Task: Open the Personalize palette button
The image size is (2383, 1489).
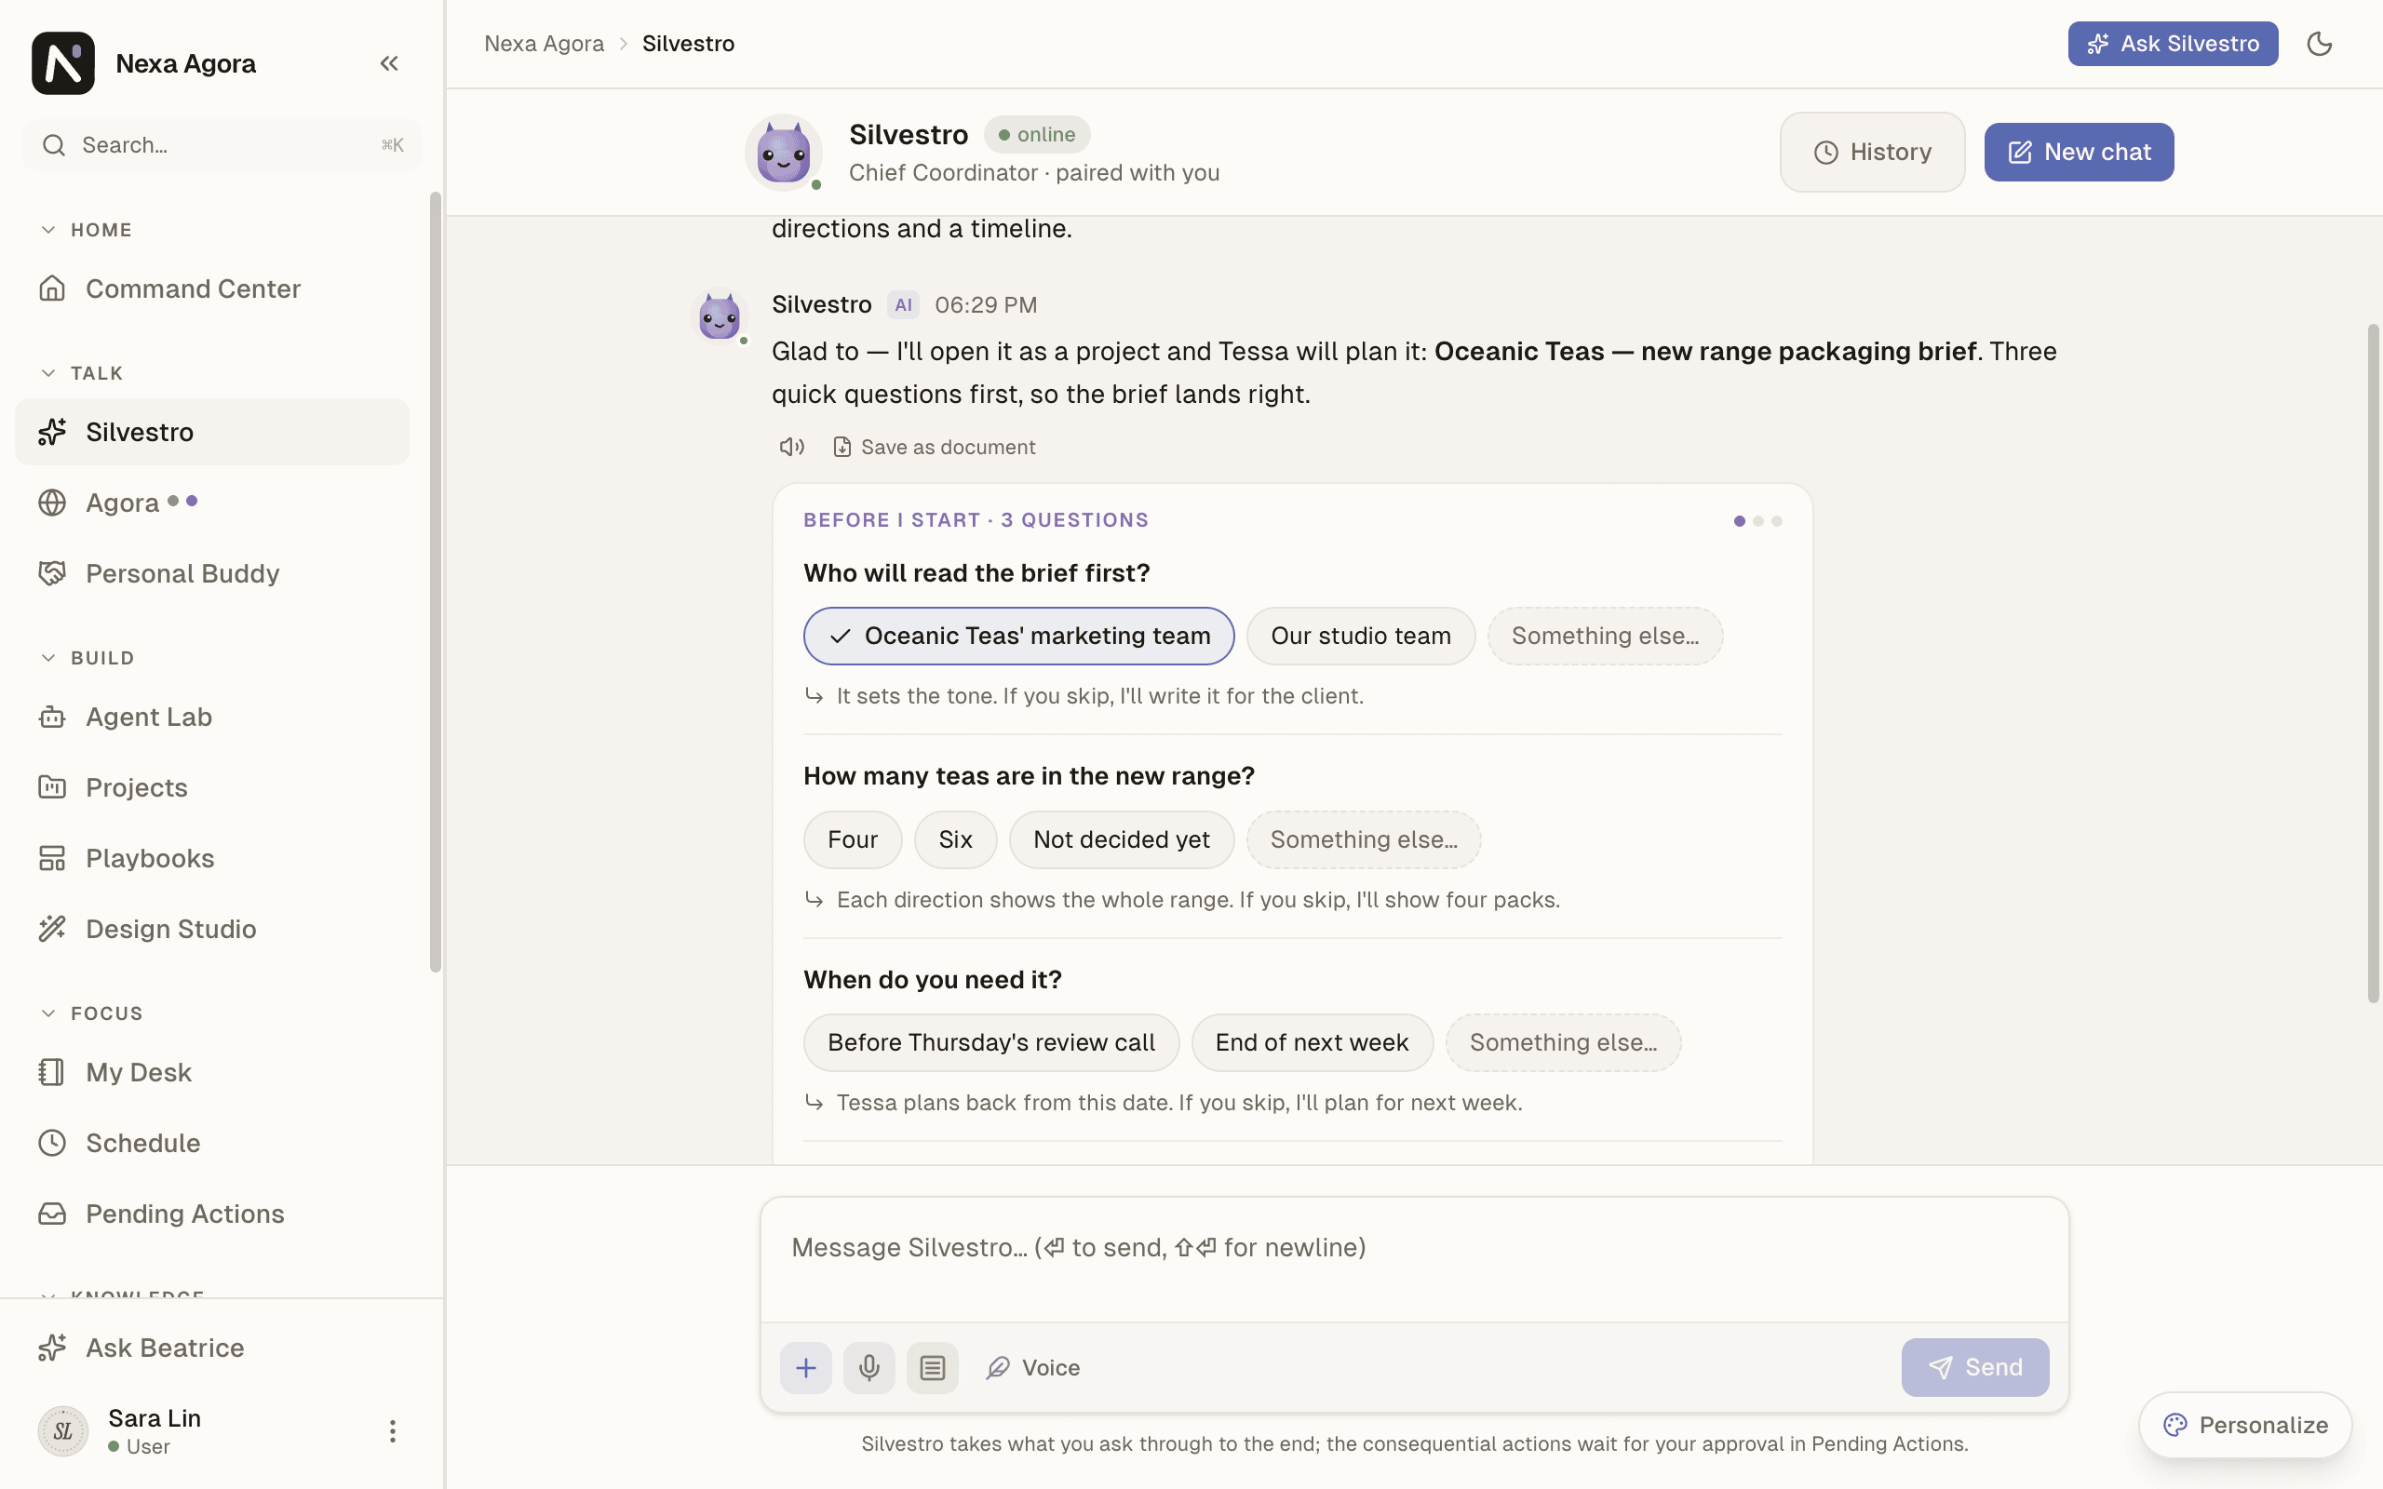Action: click(x=2245, y=1425)
